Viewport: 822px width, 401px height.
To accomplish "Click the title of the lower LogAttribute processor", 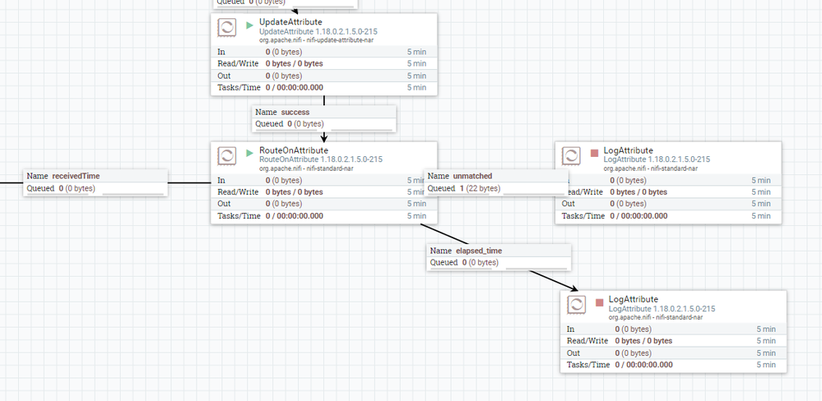I will (634, 299).
